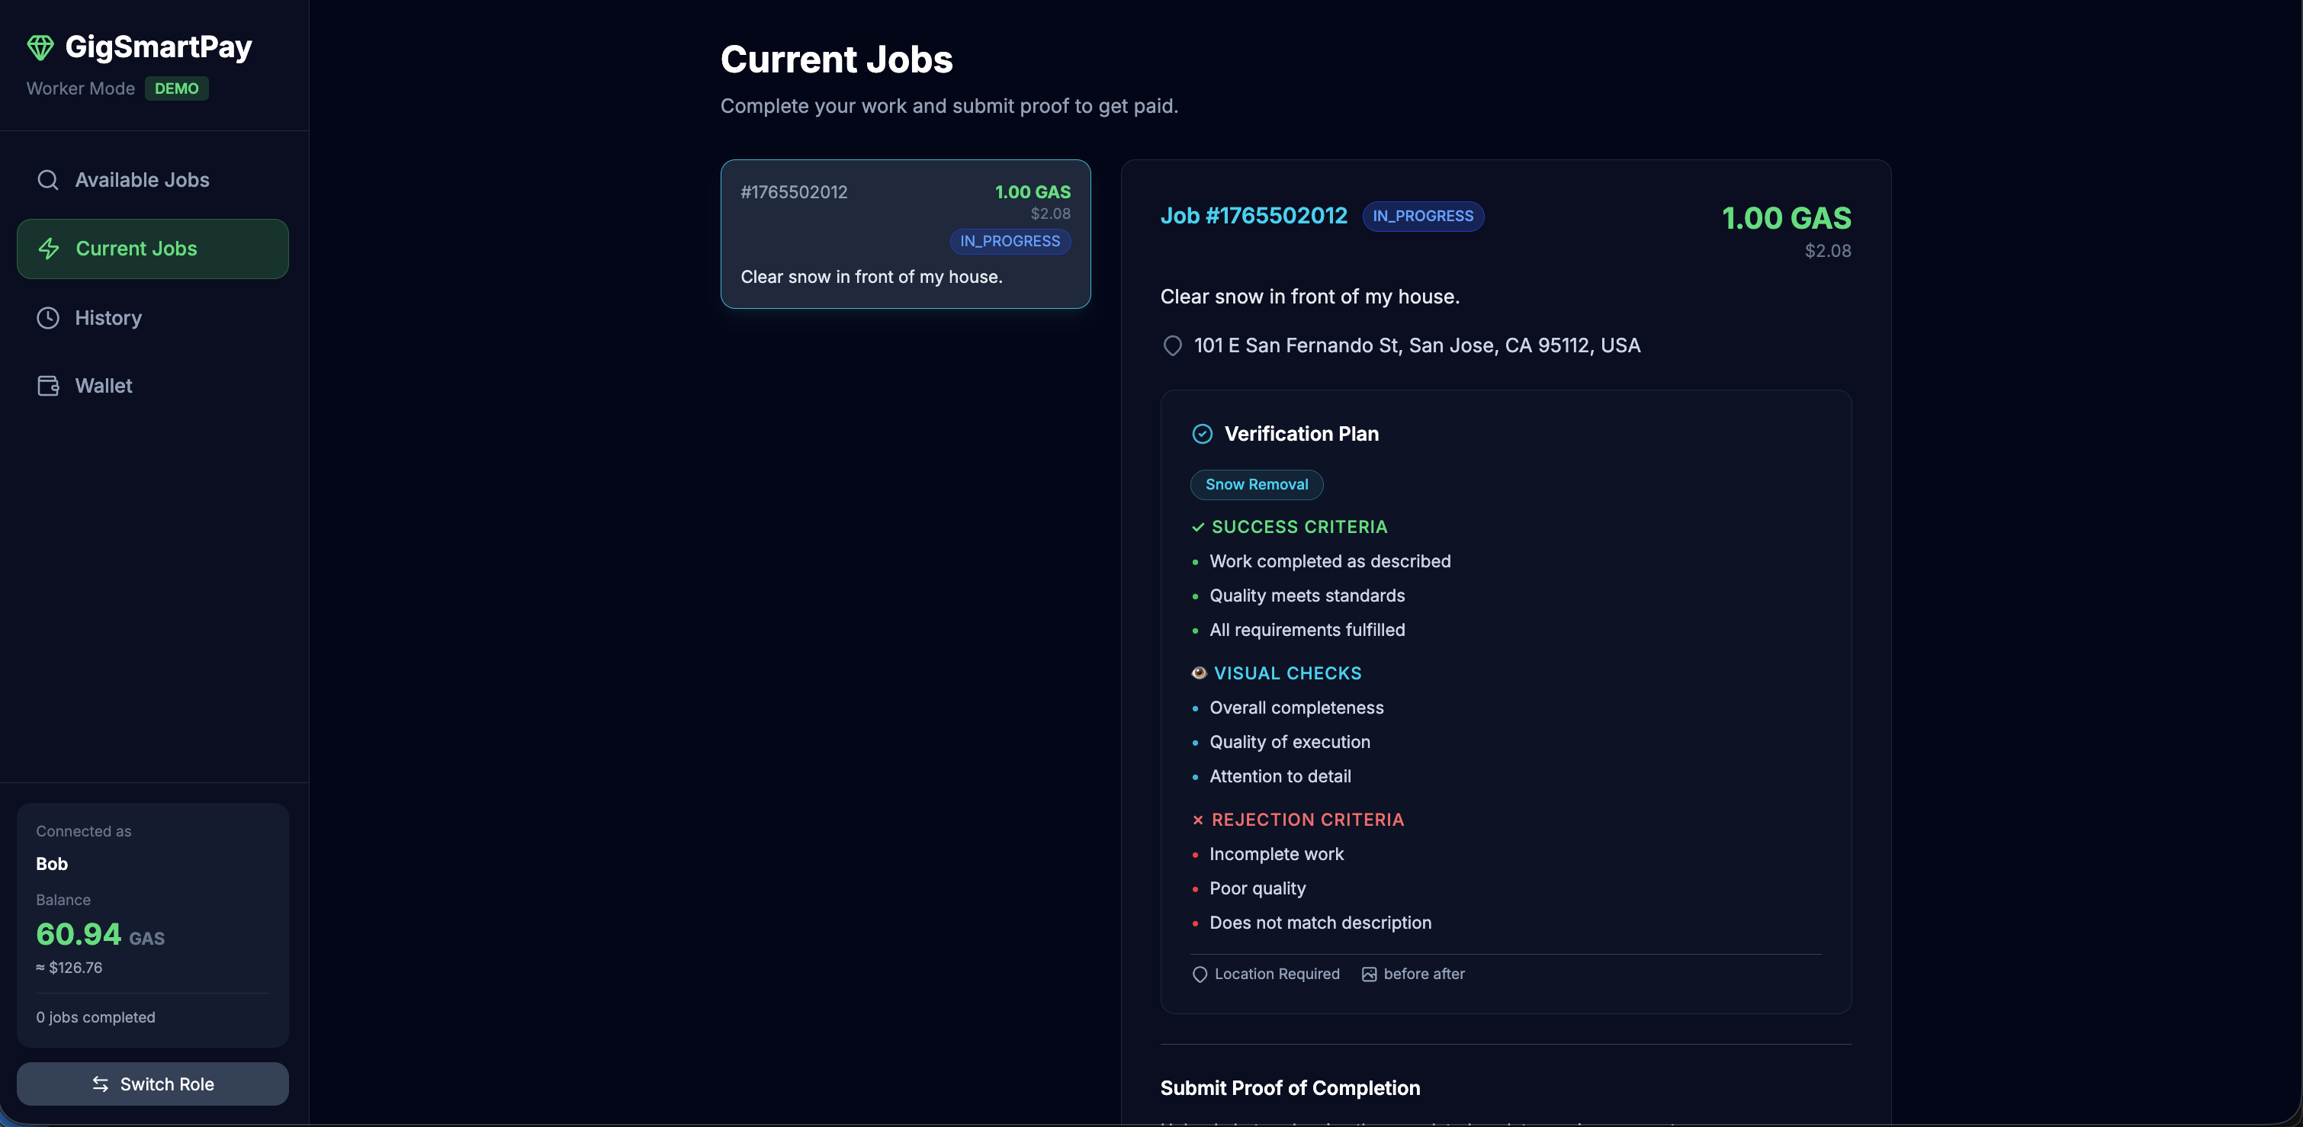2303x1127 pixels.
Task: Click the Available Jobs magnifier icon
Action: coord(48,180)
